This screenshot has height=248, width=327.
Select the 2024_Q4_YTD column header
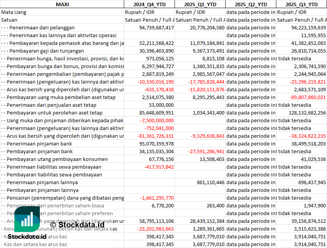click(x=149, y=4)
